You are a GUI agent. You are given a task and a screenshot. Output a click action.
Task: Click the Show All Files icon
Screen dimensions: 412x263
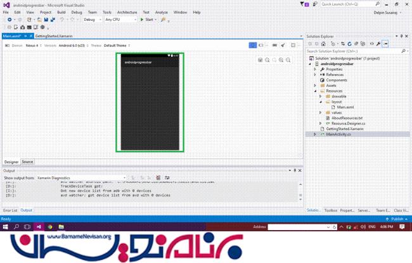point(363,44)
